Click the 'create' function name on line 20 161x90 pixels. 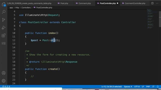(53, 69)
